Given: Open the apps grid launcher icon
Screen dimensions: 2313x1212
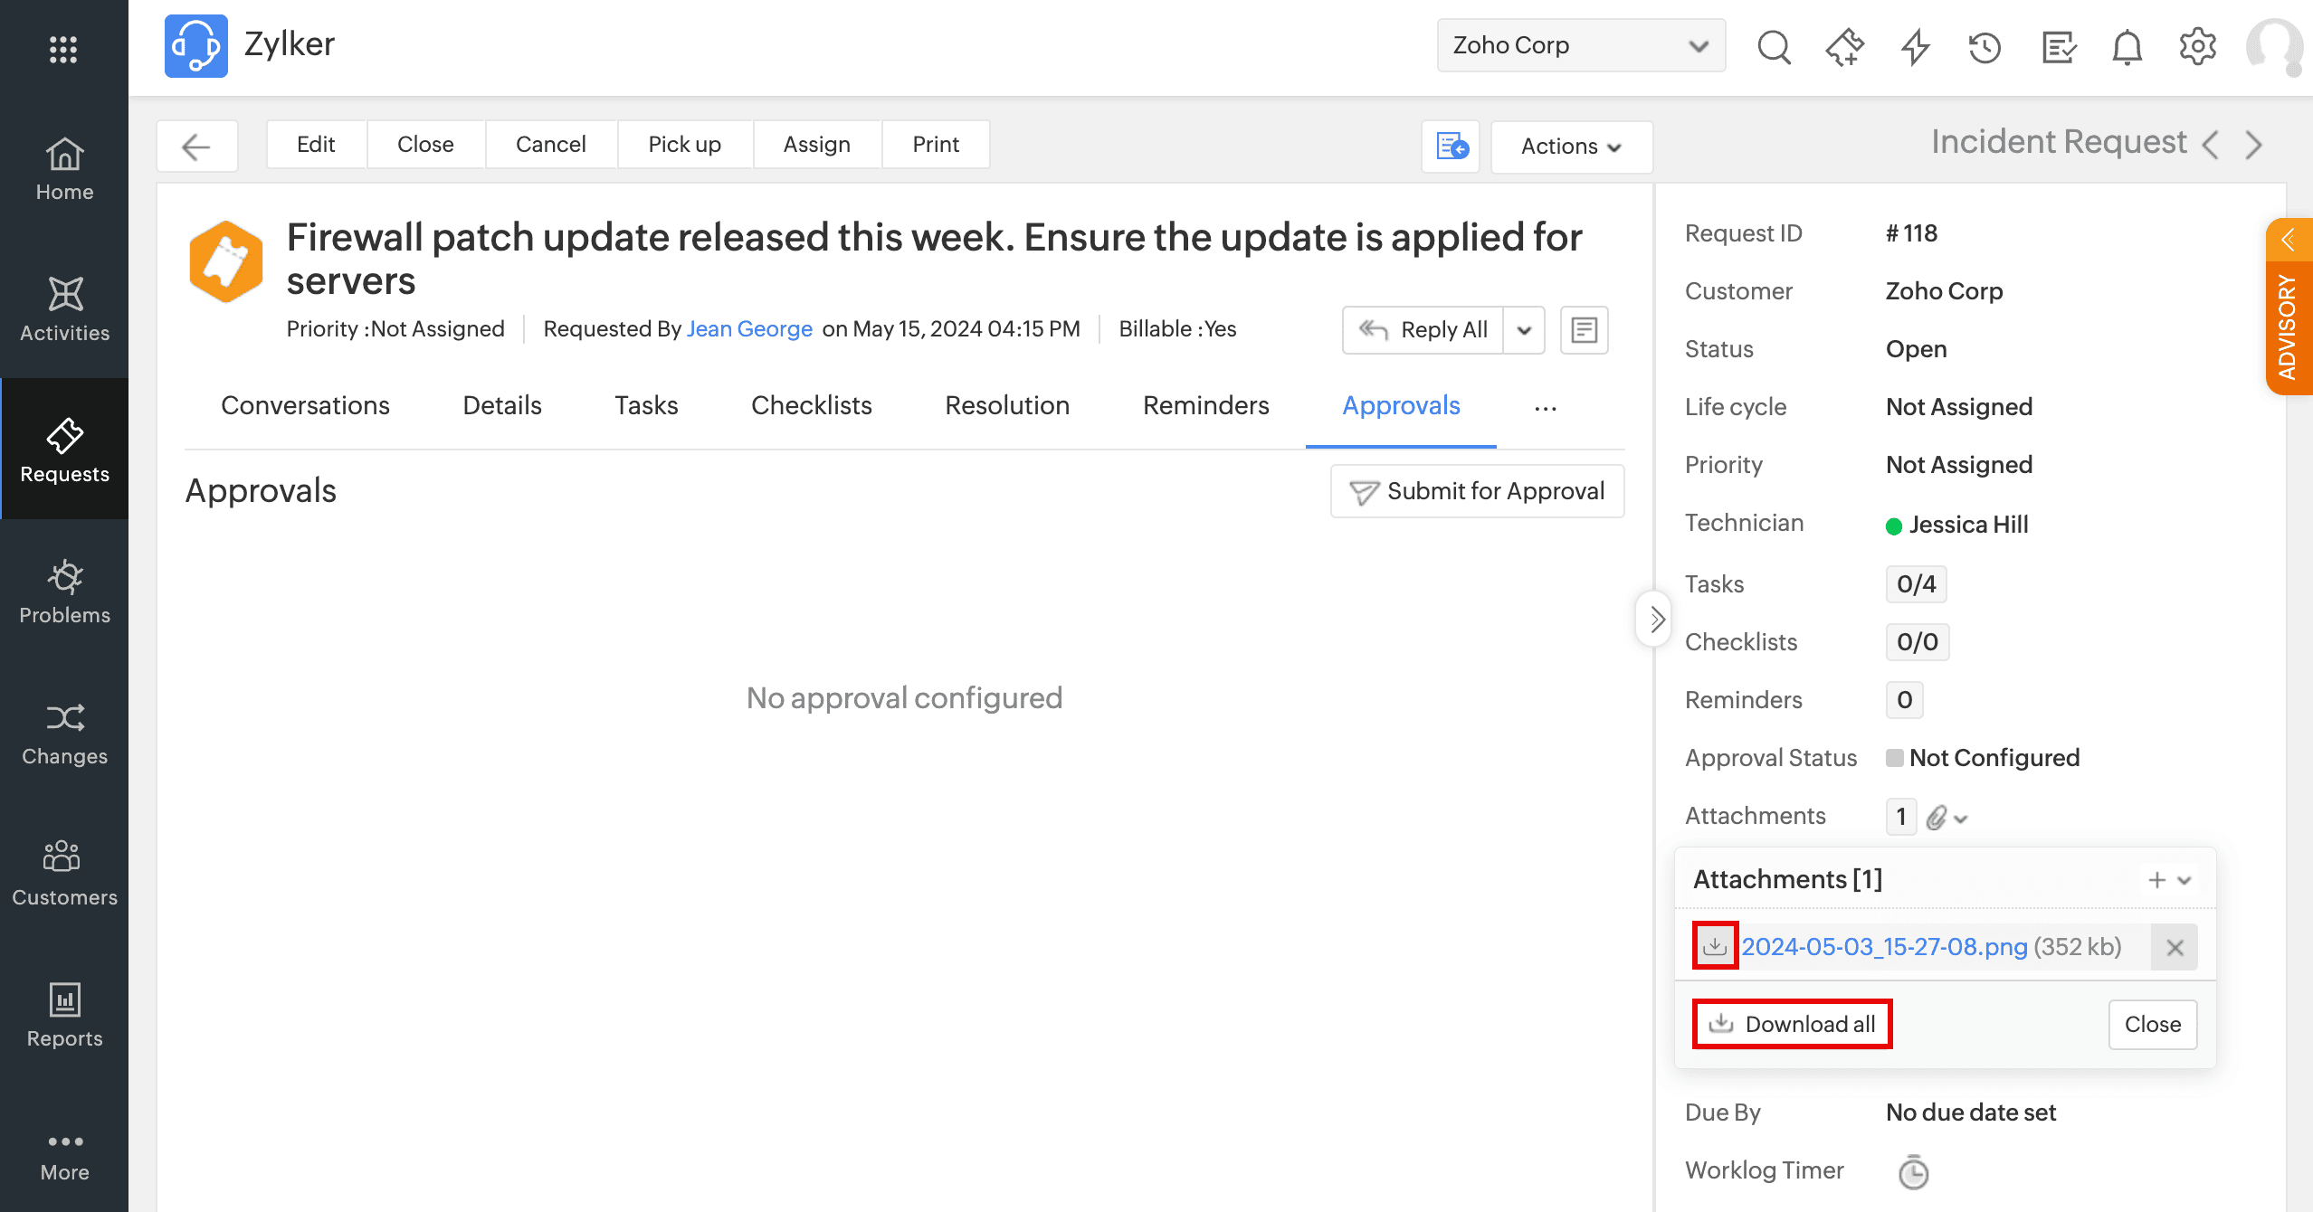Looking at the screenshot, I should pos(63,49).
